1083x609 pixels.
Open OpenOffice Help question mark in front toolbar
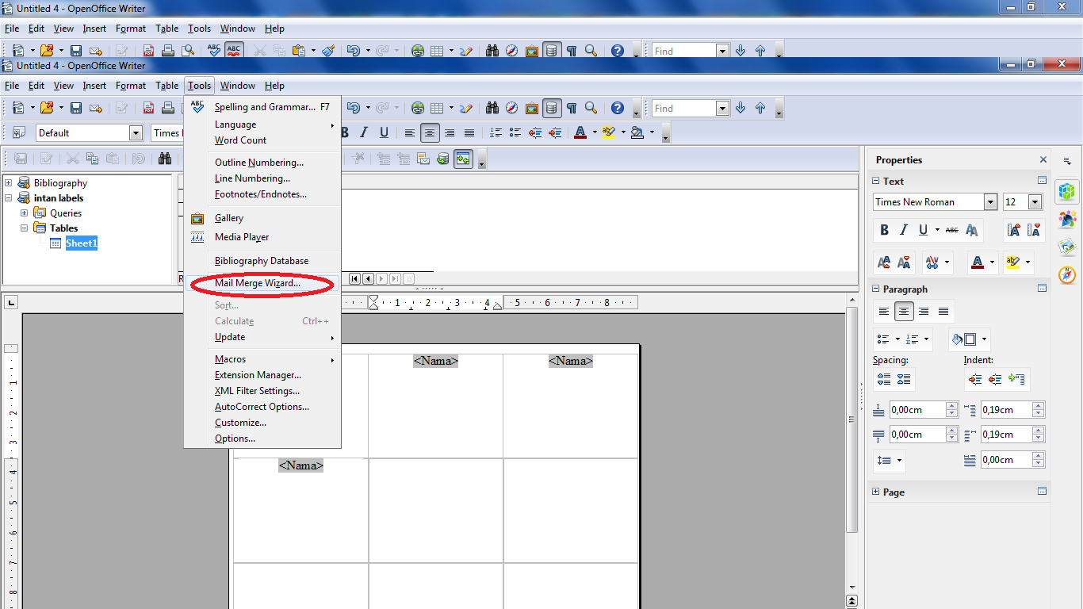[x=618, y=109]
